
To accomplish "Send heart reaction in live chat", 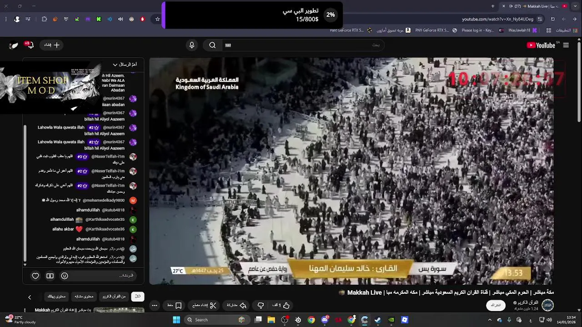I will (x=35, y=276).
